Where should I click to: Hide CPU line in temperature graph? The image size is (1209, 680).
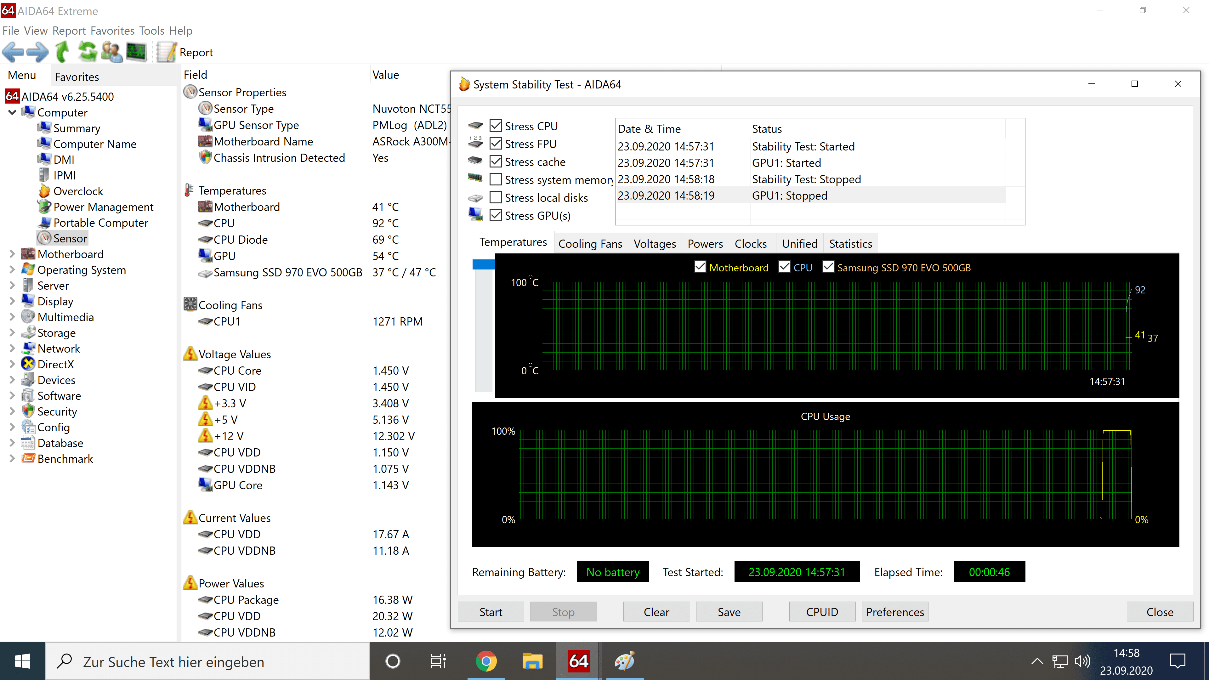tap(784, 267)
